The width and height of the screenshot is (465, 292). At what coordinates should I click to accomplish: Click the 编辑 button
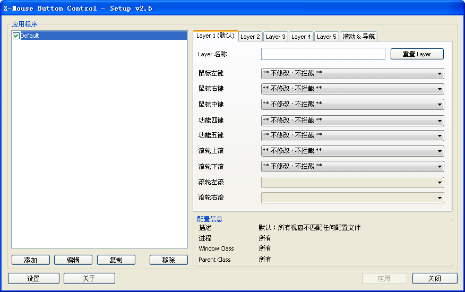click(73, 260)
